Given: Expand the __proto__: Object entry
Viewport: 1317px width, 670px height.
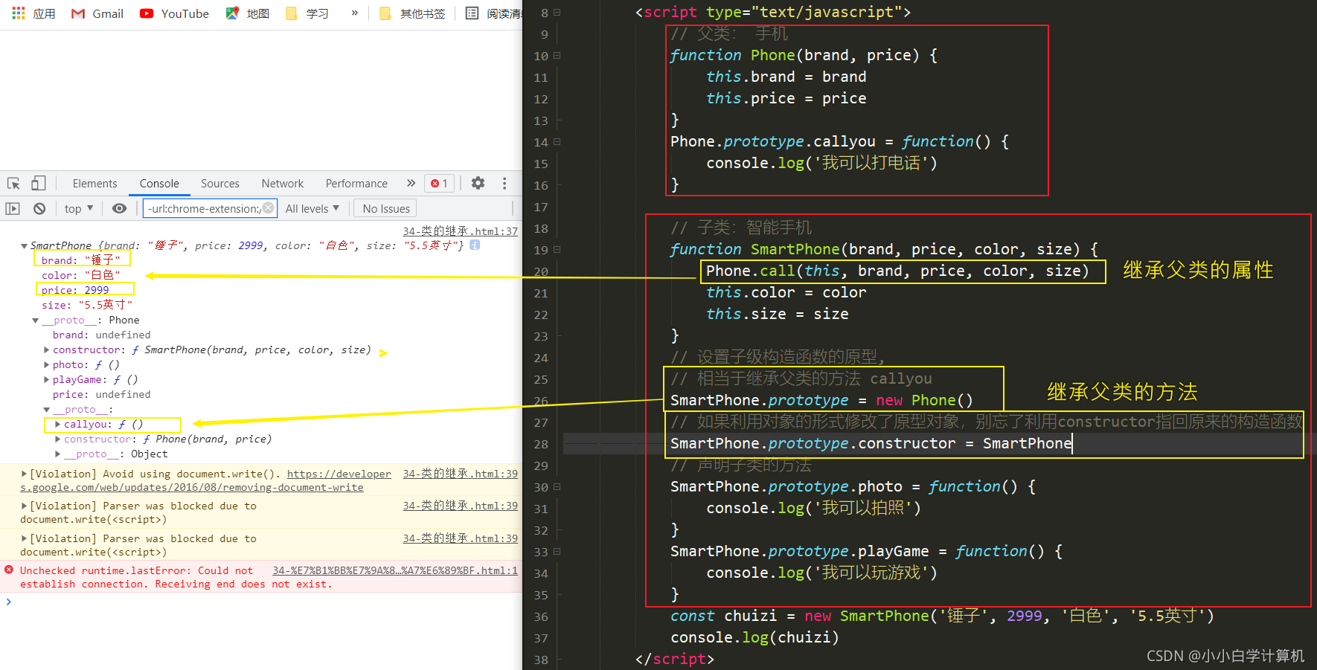Looking at the screenshot, I should (x=57, y=454).
